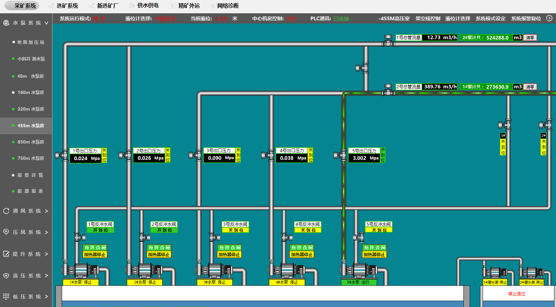
Task: Click the 2号总管 flow valve icon
Action: (x=388, y=90)
